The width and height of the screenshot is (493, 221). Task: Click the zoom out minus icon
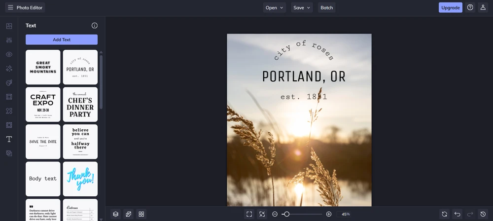[275, 214]
